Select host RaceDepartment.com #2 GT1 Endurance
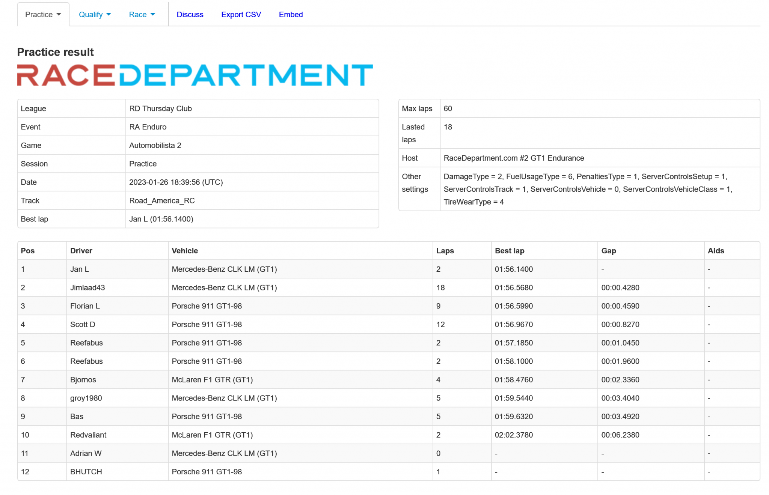769x495 pixels. click(x=514, y=158)
